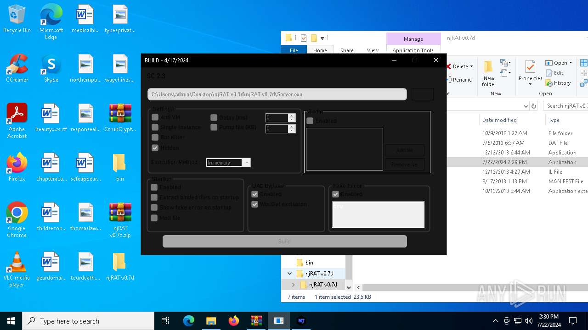Open the Windows Start menu
Image resolution: width=588 pixels, height=330 pixels.
coord(11,321)
